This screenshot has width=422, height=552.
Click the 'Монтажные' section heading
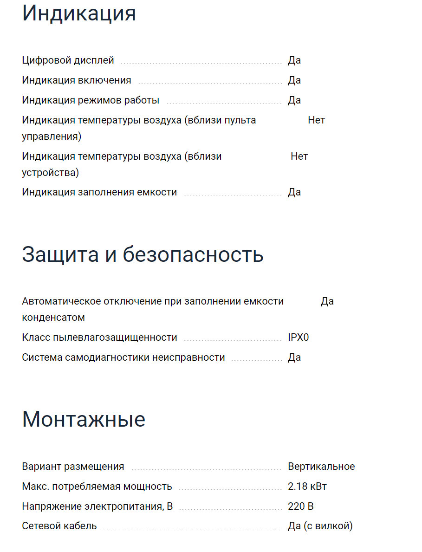[x=84, y=419]
